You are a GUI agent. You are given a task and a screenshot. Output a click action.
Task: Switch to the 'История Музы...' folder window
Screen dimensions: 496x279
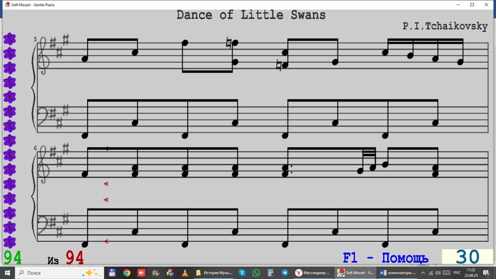(x=214, y=273)
